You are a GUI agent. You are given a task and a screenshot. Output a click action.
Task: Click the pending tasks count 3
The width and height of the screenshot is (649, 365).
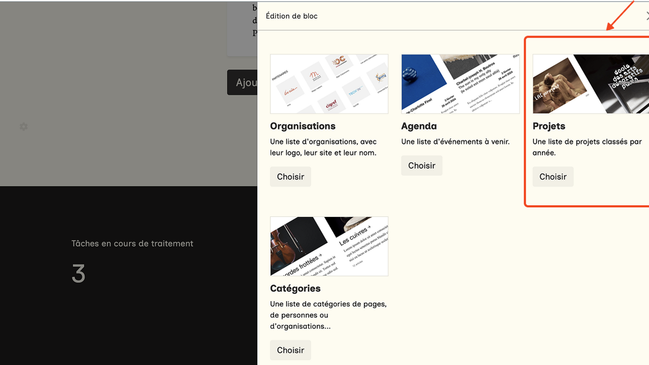pyautogui.click(x=79, y=274)
